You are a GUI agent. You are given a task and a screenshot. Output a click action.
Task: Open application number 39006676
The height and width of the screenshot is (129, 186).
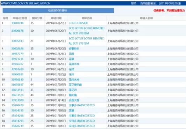click(x=17, y=31)
